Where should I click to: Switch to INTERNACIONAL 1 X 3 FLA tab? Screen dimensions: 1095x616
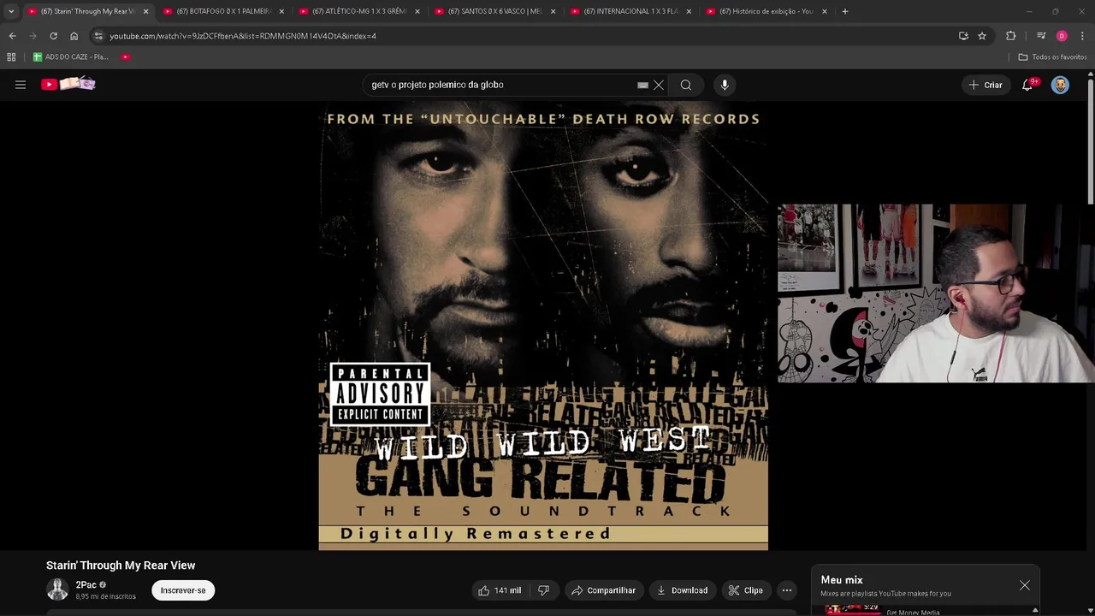(630, 11)
